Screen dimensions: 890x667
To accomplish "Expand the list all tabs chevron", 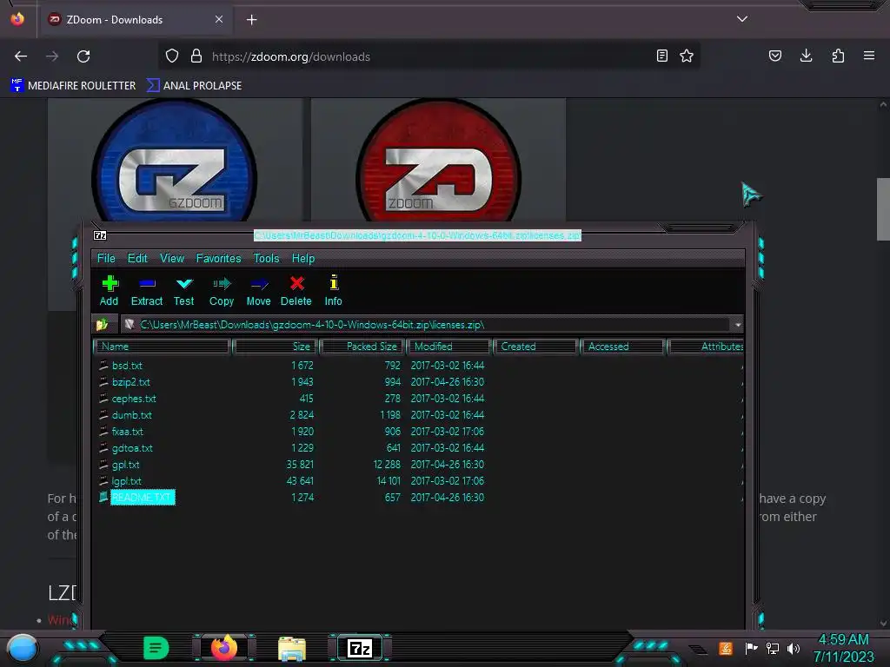I will tap(742, 19).
